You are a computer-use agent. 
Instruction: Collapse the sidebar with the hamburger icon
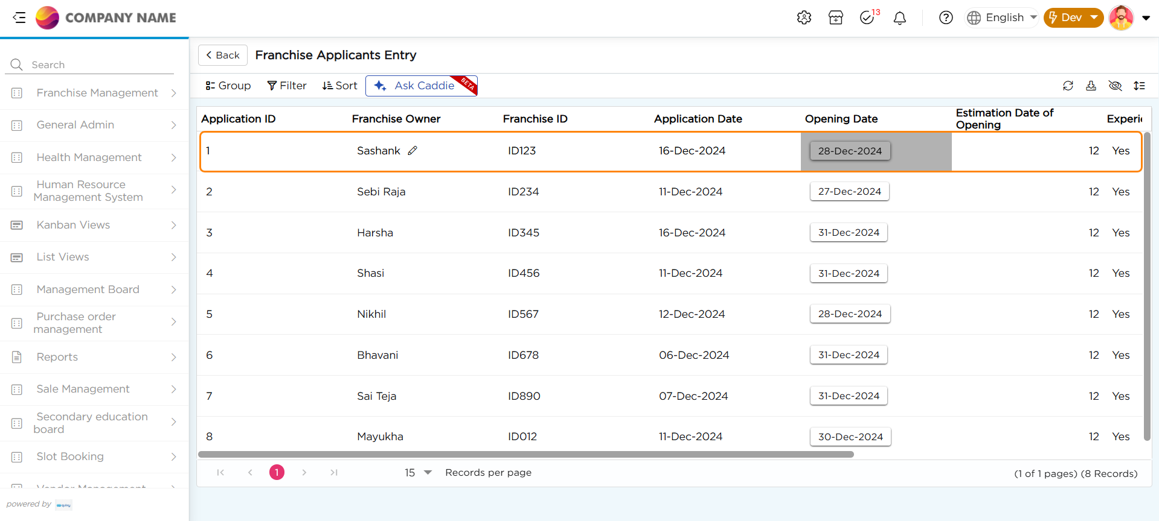point(19,17)
